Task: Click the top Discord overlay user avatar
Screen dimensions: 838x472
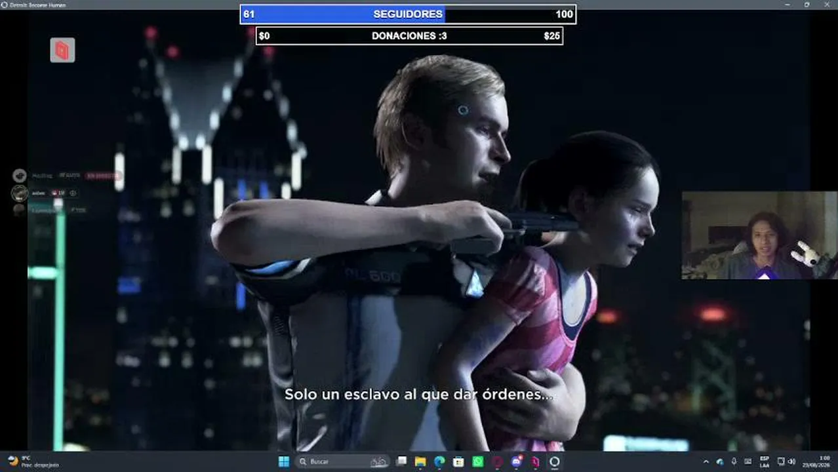Action: click(x=20, y=175)
